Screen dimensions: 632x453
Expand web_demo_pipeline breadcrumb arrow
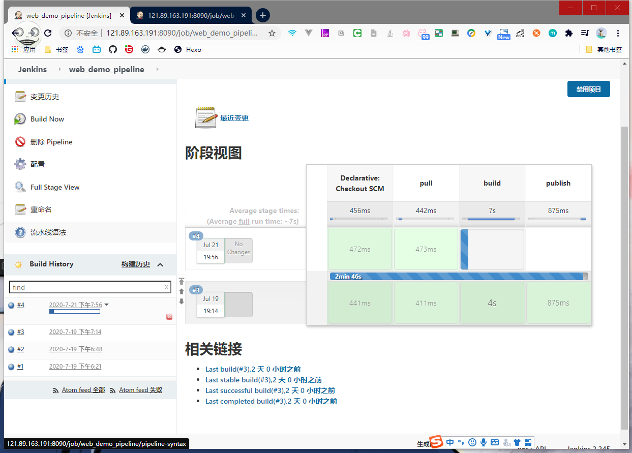(x=157, y=69)
